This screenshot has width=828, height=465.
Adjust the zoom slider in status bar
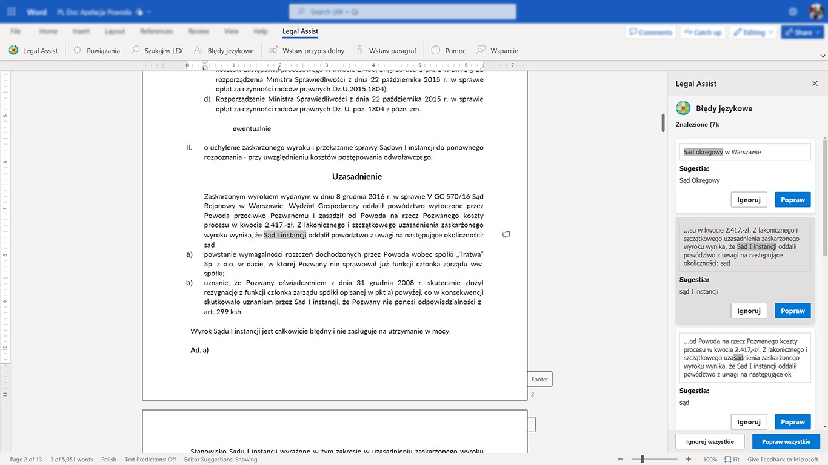coord(642,460)
